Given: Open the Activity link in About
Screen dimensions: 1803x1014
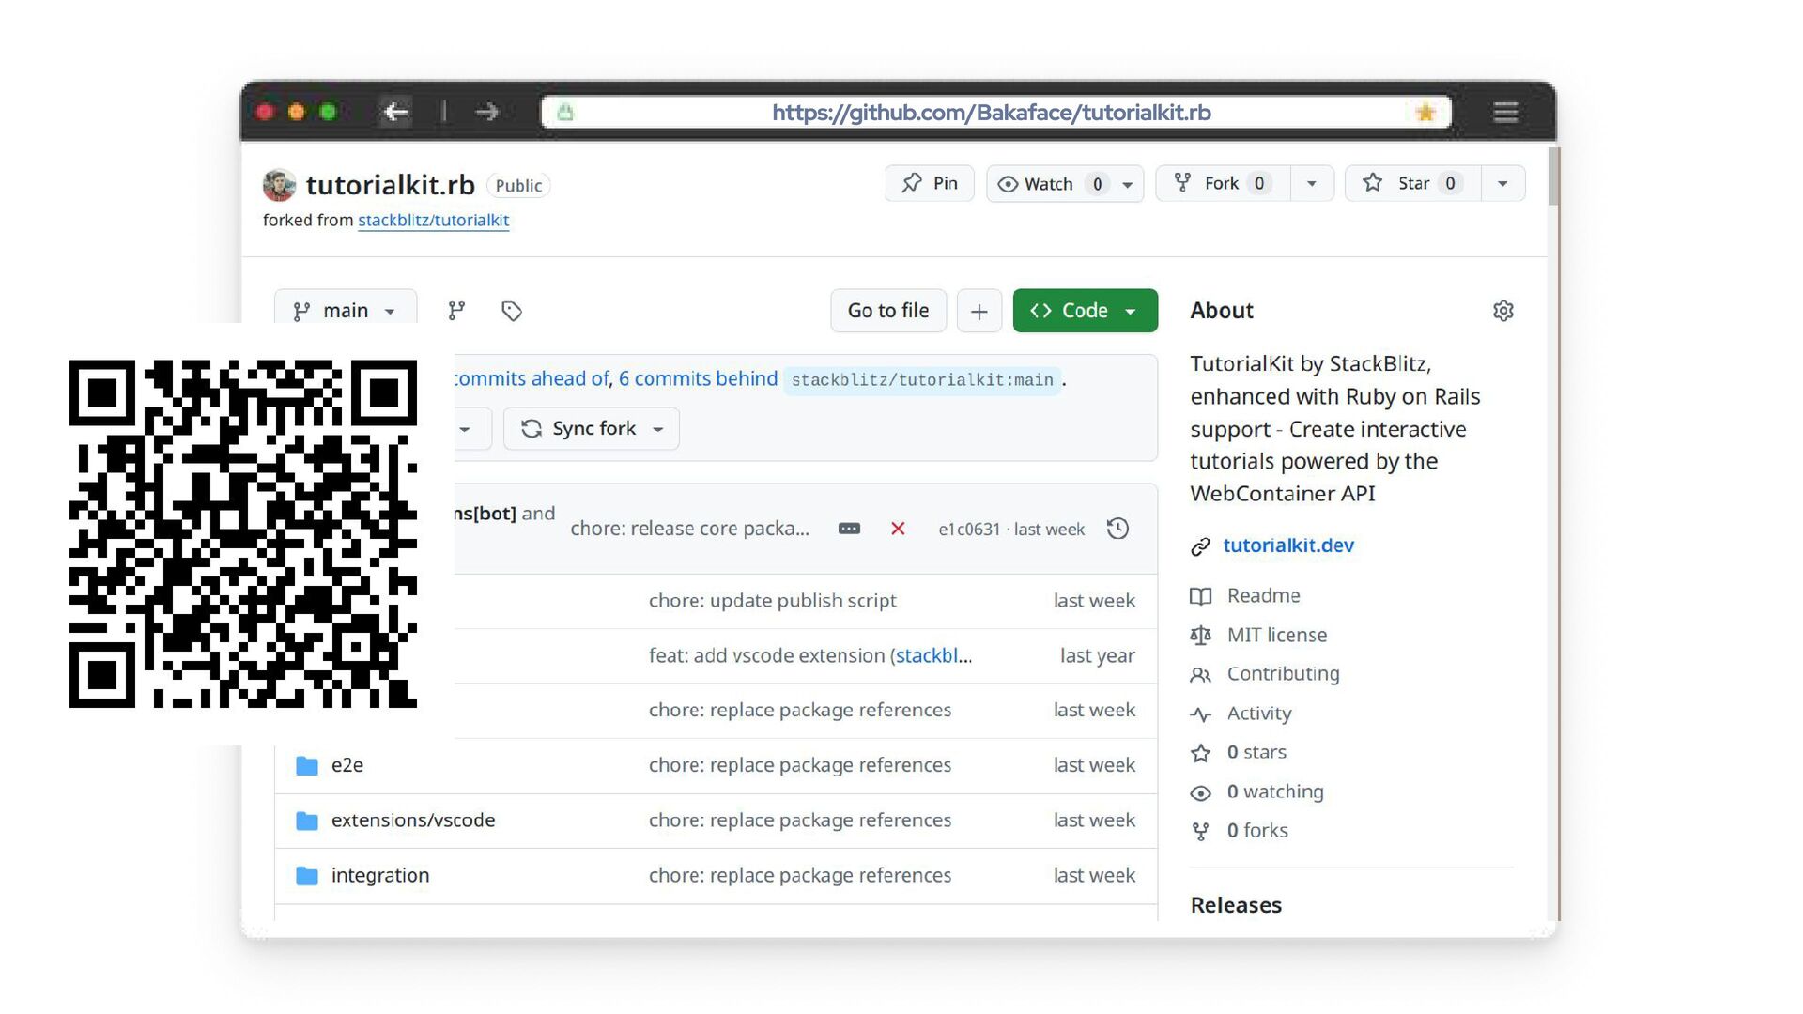Looking at the screenshot, I should pyautogui.click(x=1258, y=714).
